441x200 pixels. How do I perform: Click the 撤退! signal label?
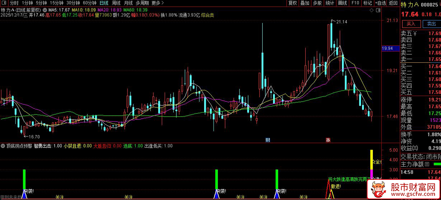(336, 186)
